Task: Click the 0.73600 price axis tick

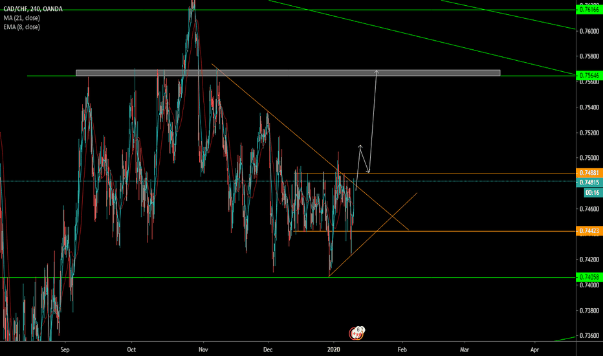Action: tap(588, 335)
